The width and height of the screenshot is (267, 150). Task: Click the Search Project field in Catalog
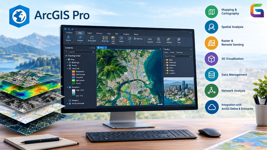point(178,56)
